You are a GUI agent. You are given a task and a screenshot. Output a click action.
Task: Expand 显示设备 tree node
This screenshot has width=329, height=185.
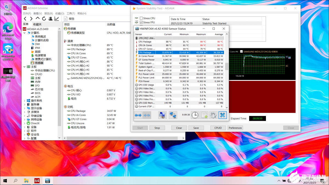(25, 108)
